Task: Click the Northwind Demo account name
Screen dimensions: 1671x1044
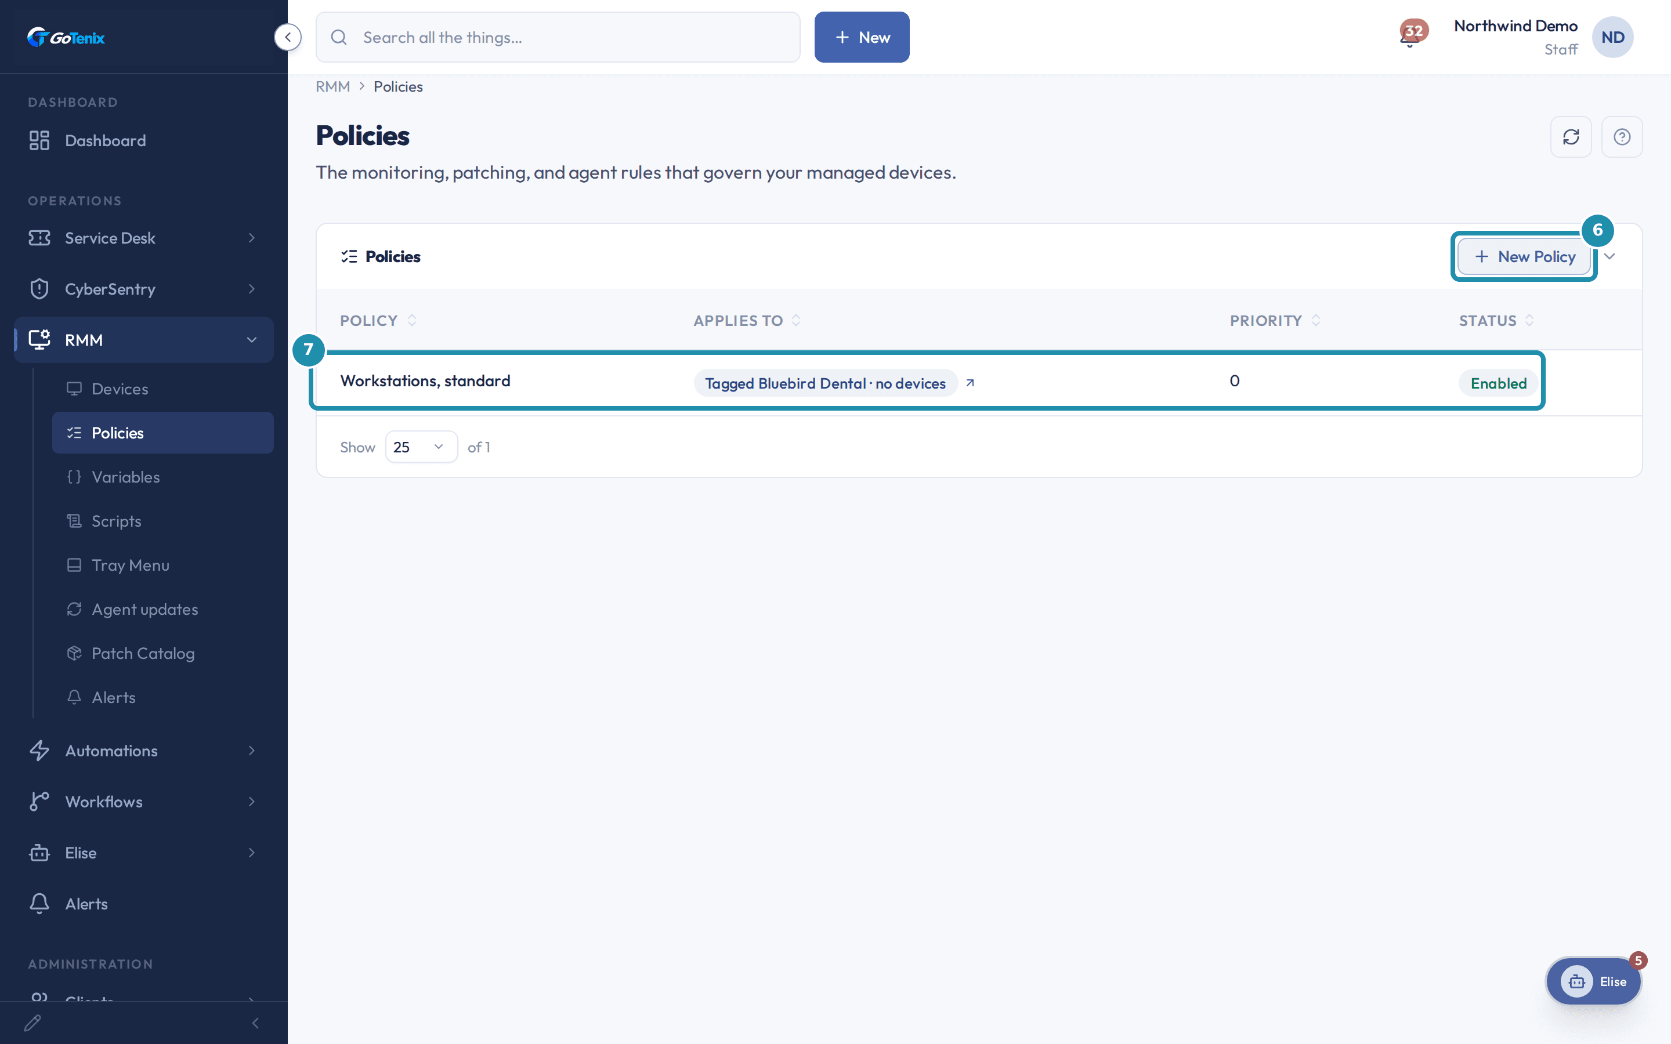Action: pos(1516,26)
